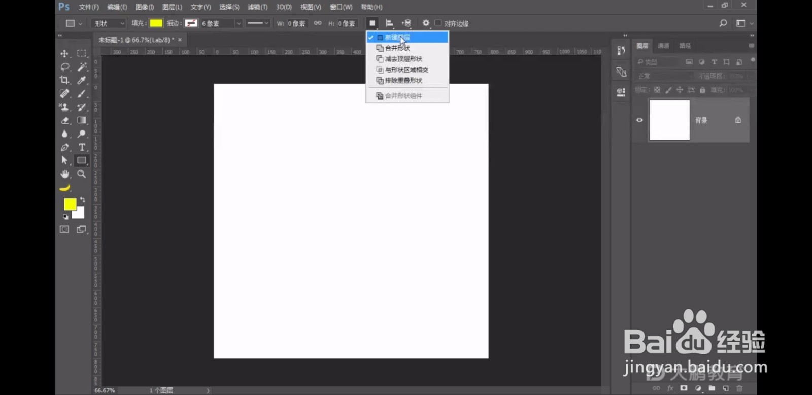Screen dimensions: 812x395
Task: Select the Horizontal Type tool
Action: (81, 147)
